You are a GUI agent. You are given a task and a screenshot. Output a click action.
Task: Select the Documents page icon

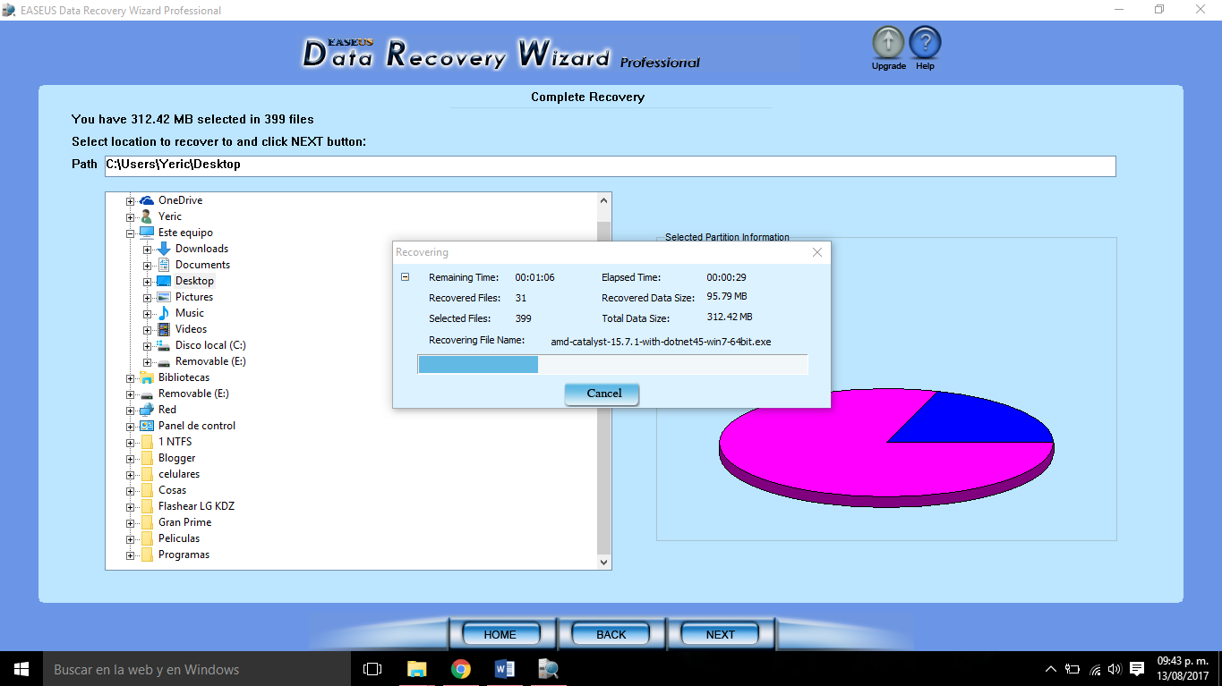point(164,265)
